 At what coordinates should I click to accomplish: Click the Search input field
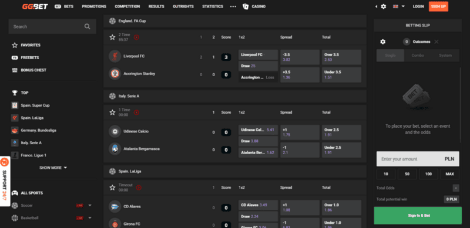(x=52, y=26)
